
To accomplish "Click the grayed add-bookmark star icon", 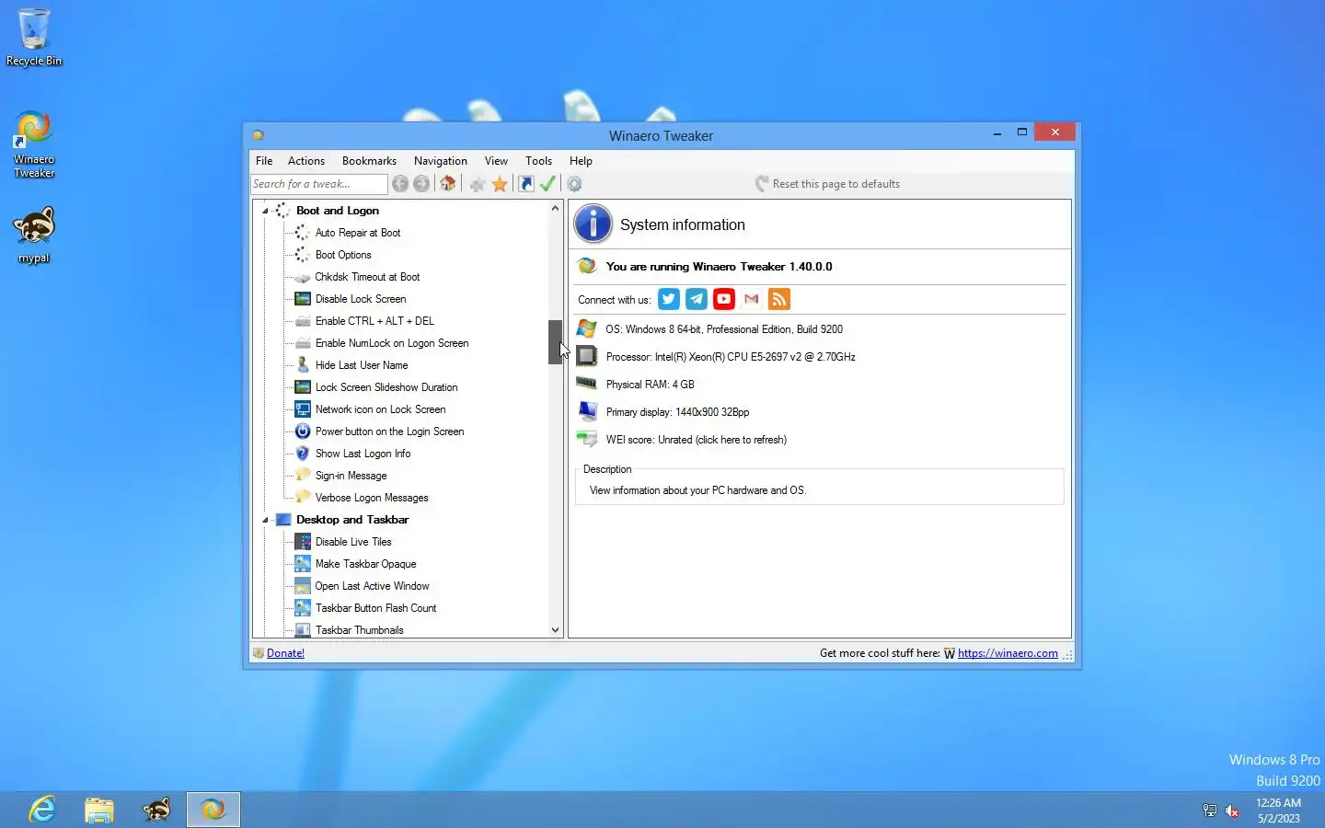I will (478, 184).
